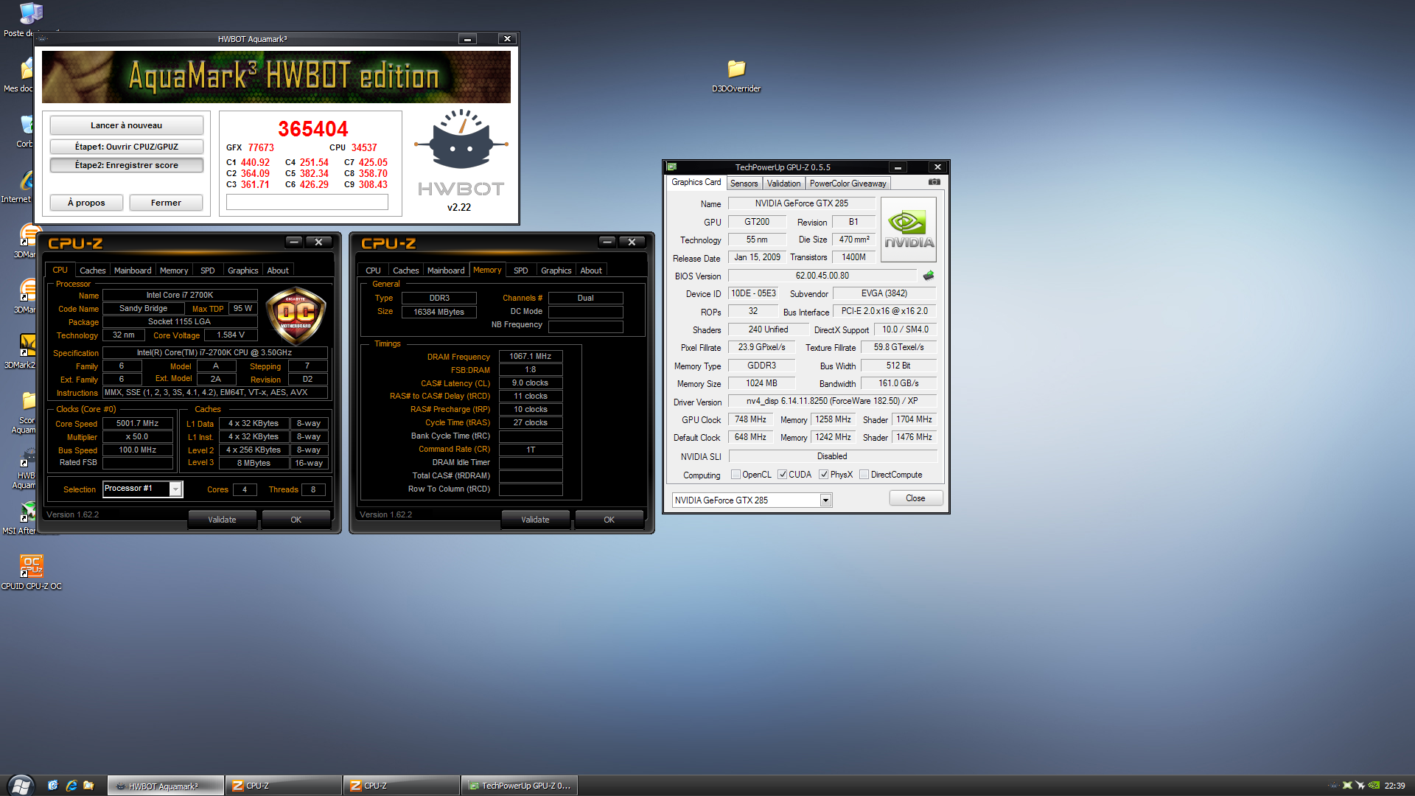Click Validate in the right CPU-Z window
Image resolution: width=1415 pixels, height=796 pixels.
click(x=535, y=520)
